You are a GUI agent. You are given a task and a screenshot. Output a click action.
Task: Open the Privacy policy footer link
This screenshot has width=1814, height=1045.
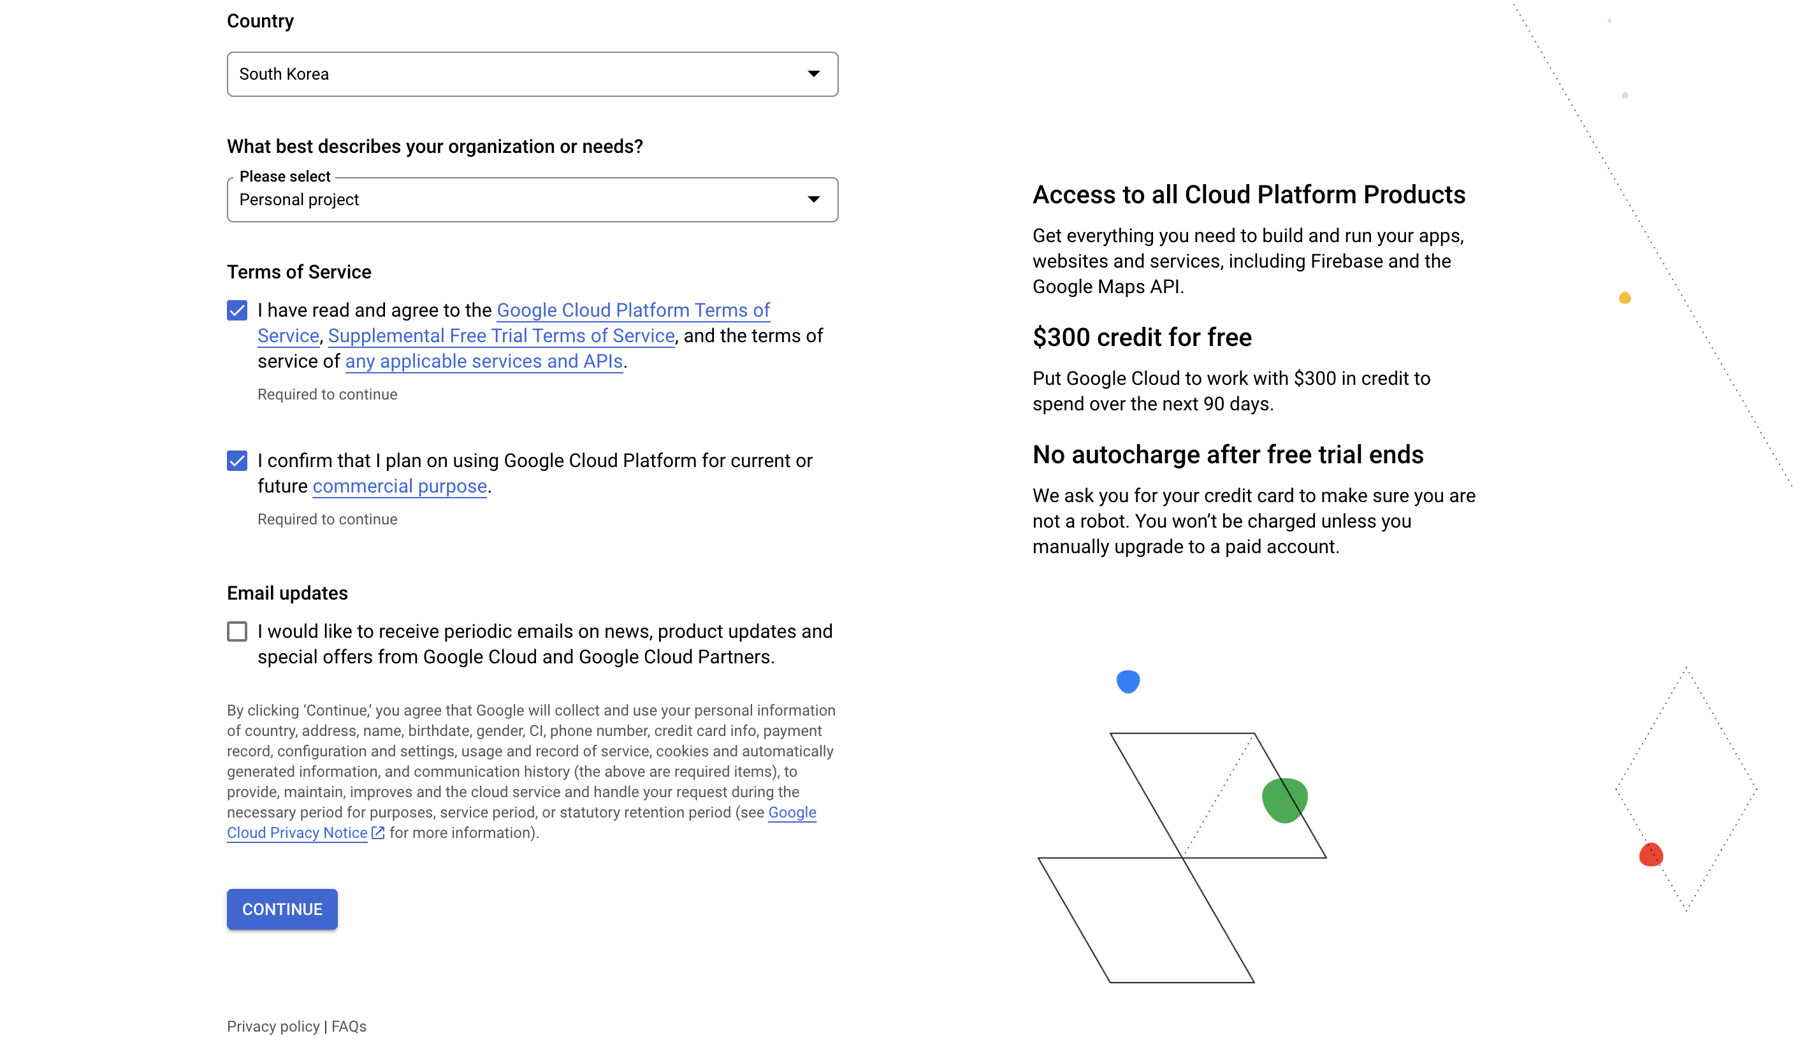point(273,1027)
